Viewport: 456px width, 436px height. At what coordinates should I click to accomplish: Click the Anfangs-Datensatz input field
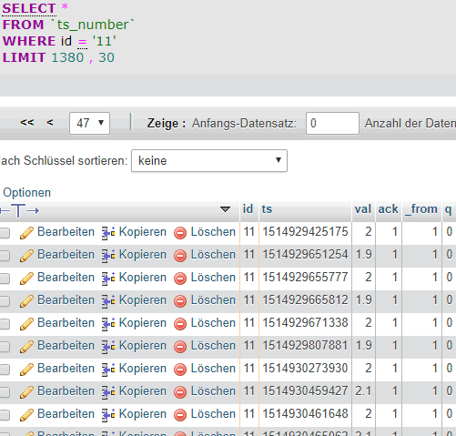coord(332,123)
